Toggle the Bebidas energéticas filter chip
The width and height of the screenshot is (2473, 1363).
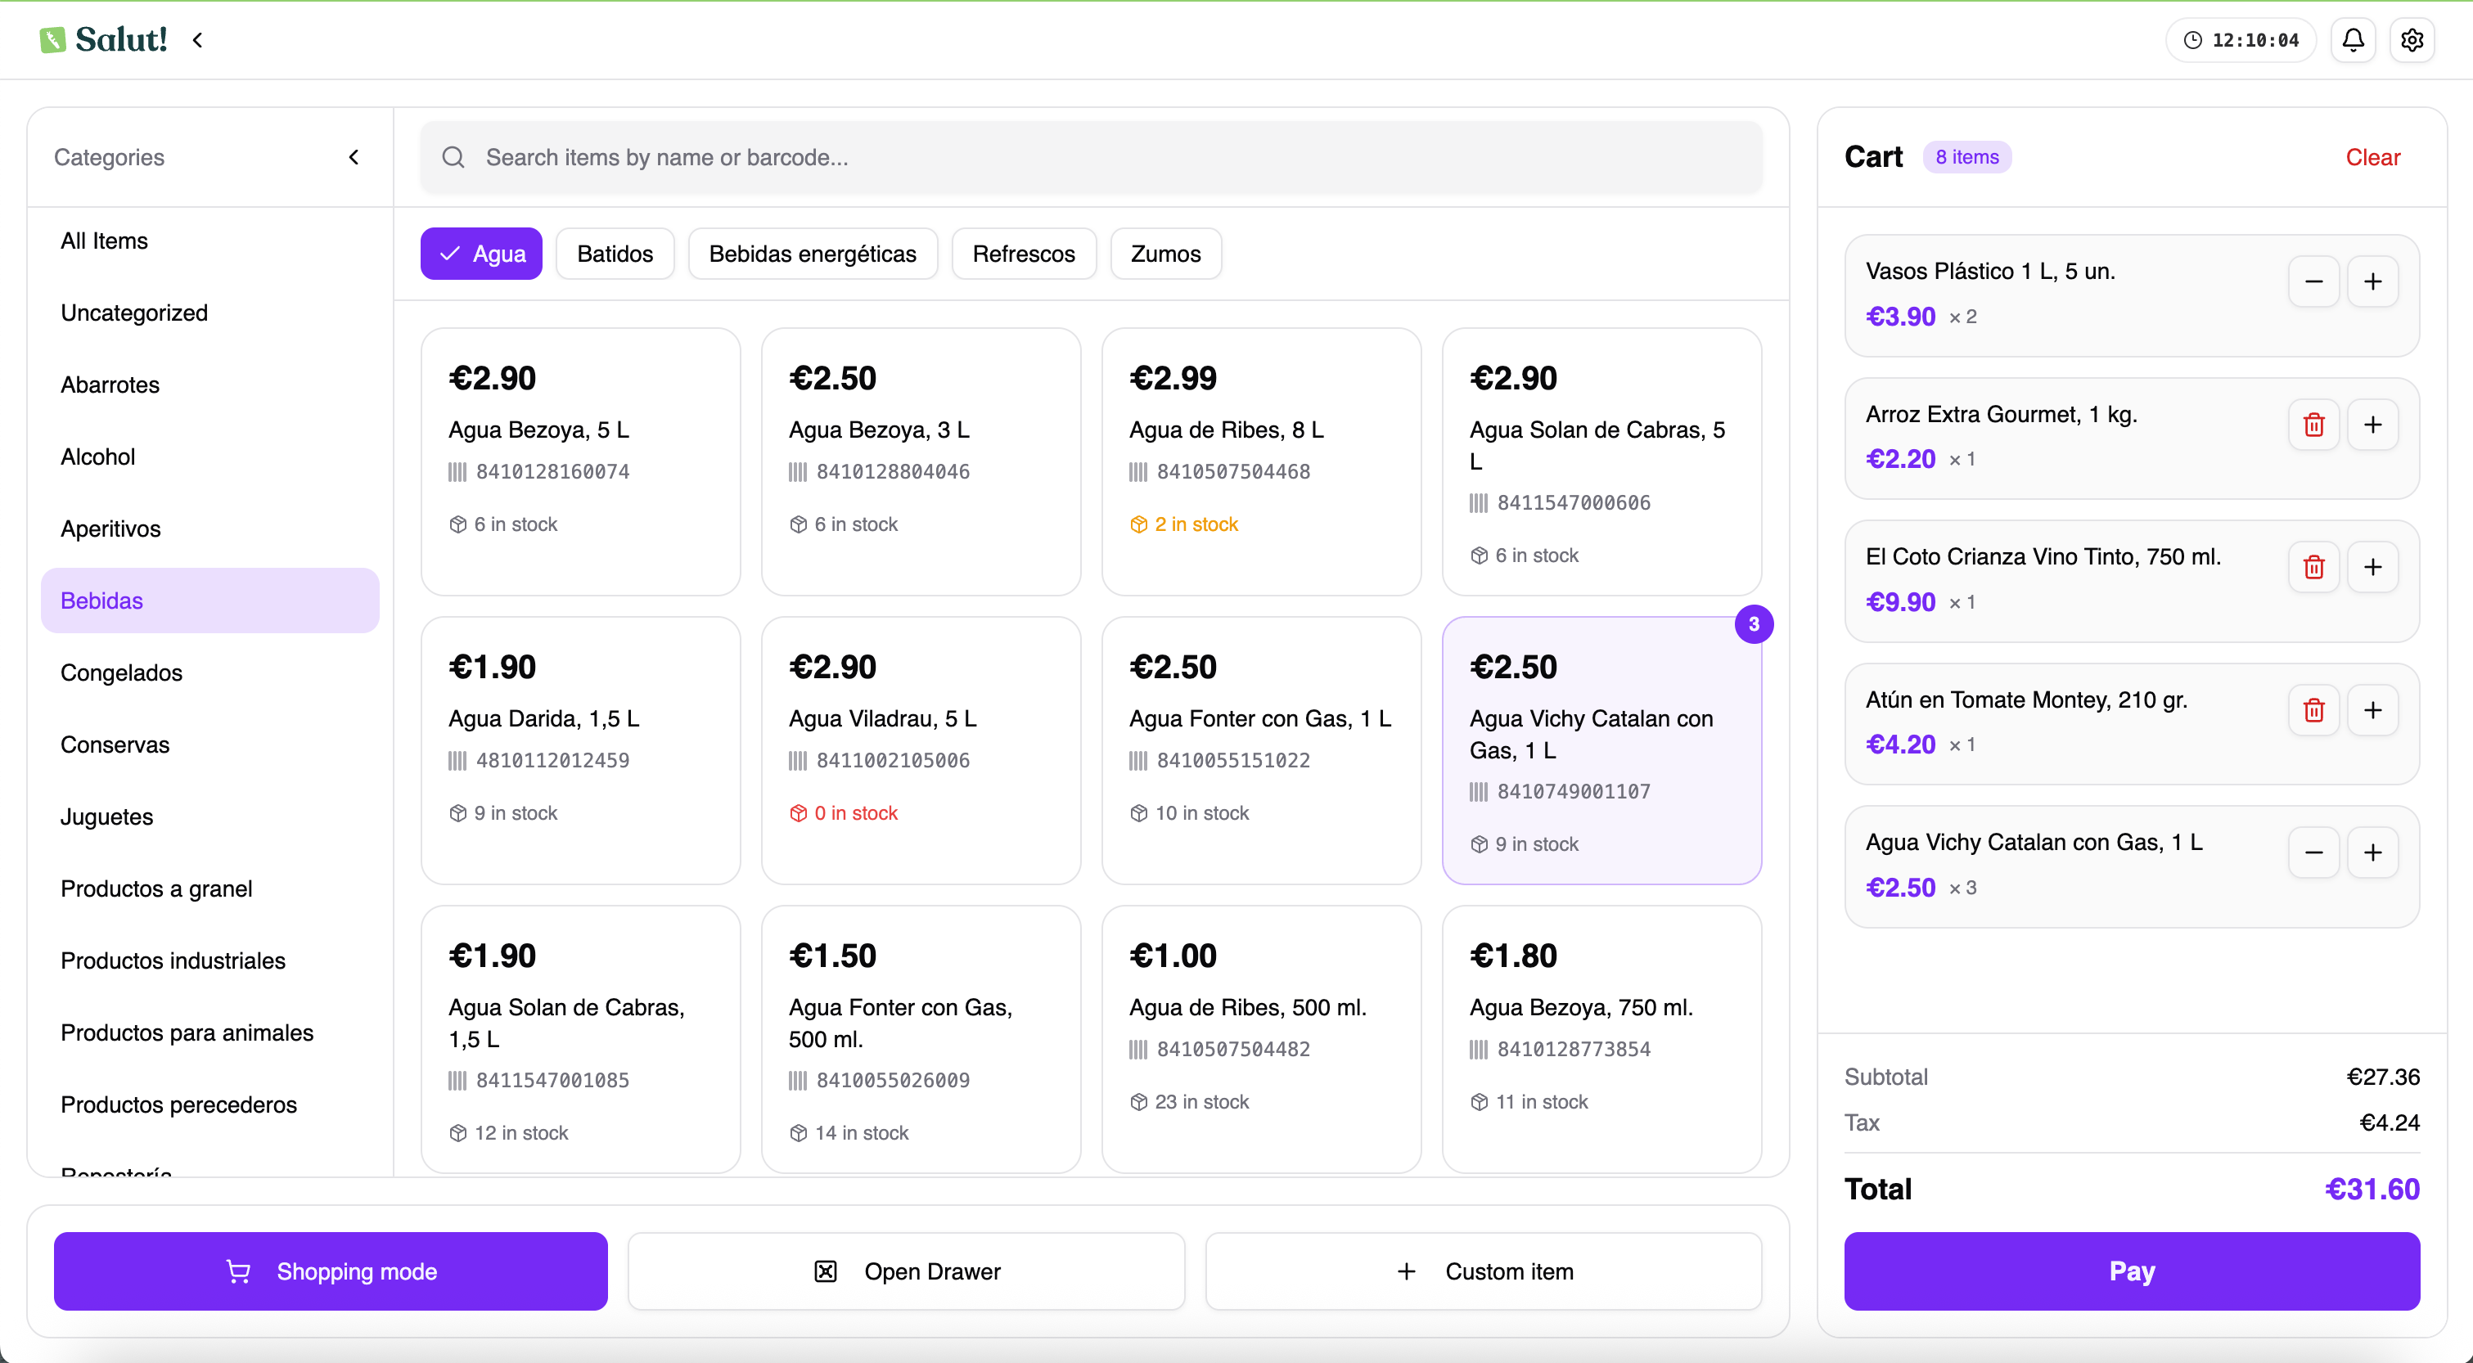point(812,254)
